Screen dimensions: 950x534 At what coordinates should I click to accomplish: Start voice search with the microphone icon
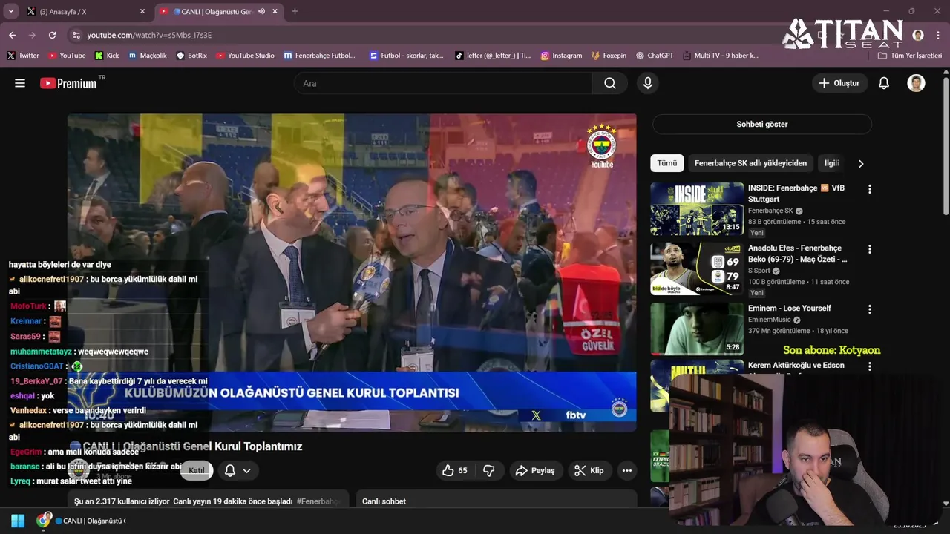point(648,83)
